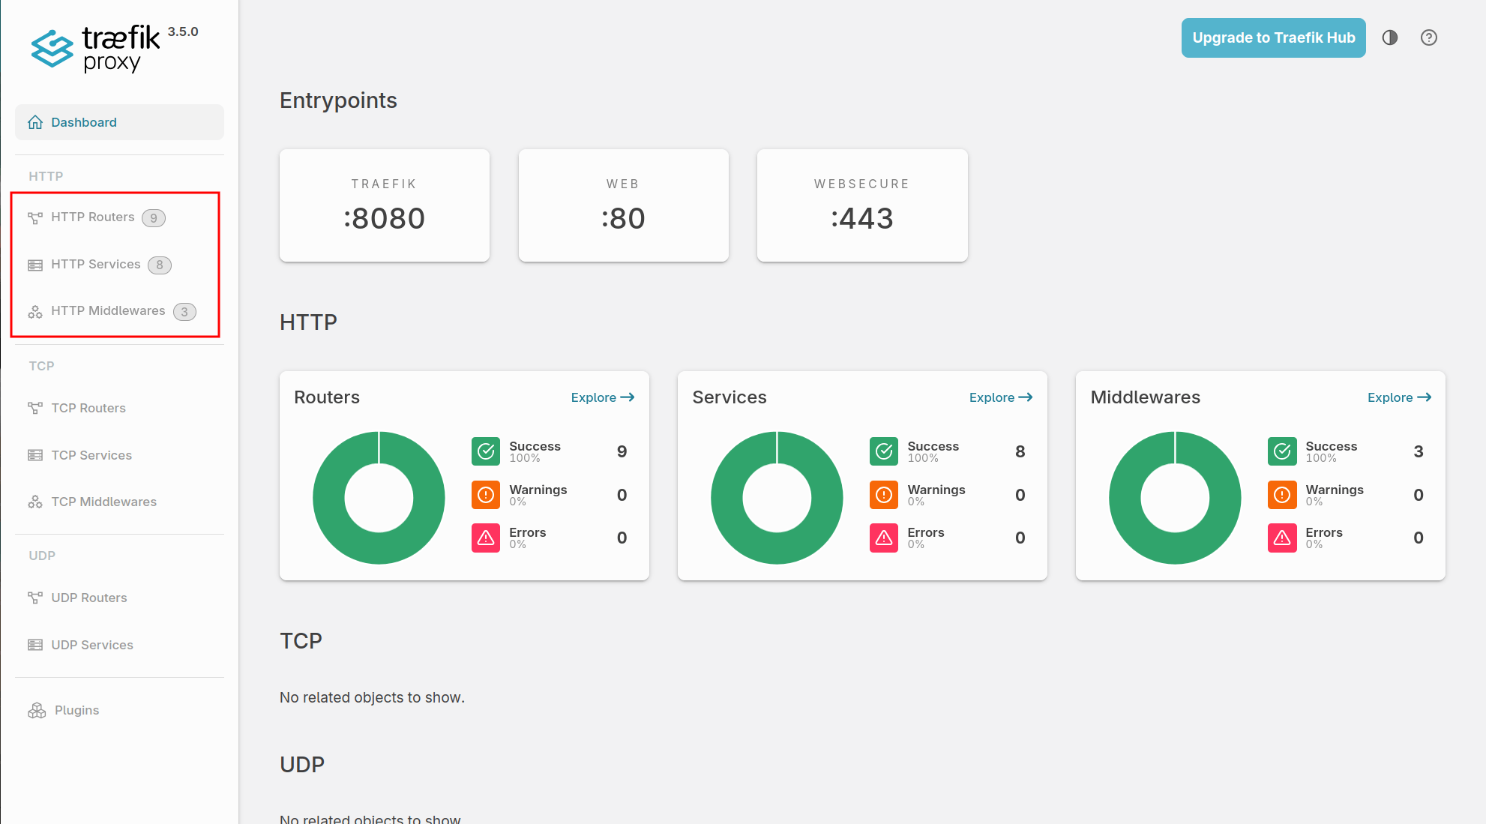The image size is (1486, 824).
Task: Click the UDP Routers icon
Action: [35, 598]
